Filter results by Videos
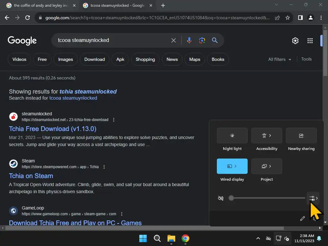This screenshot has height=246, width=328. [x=19, y=59]
